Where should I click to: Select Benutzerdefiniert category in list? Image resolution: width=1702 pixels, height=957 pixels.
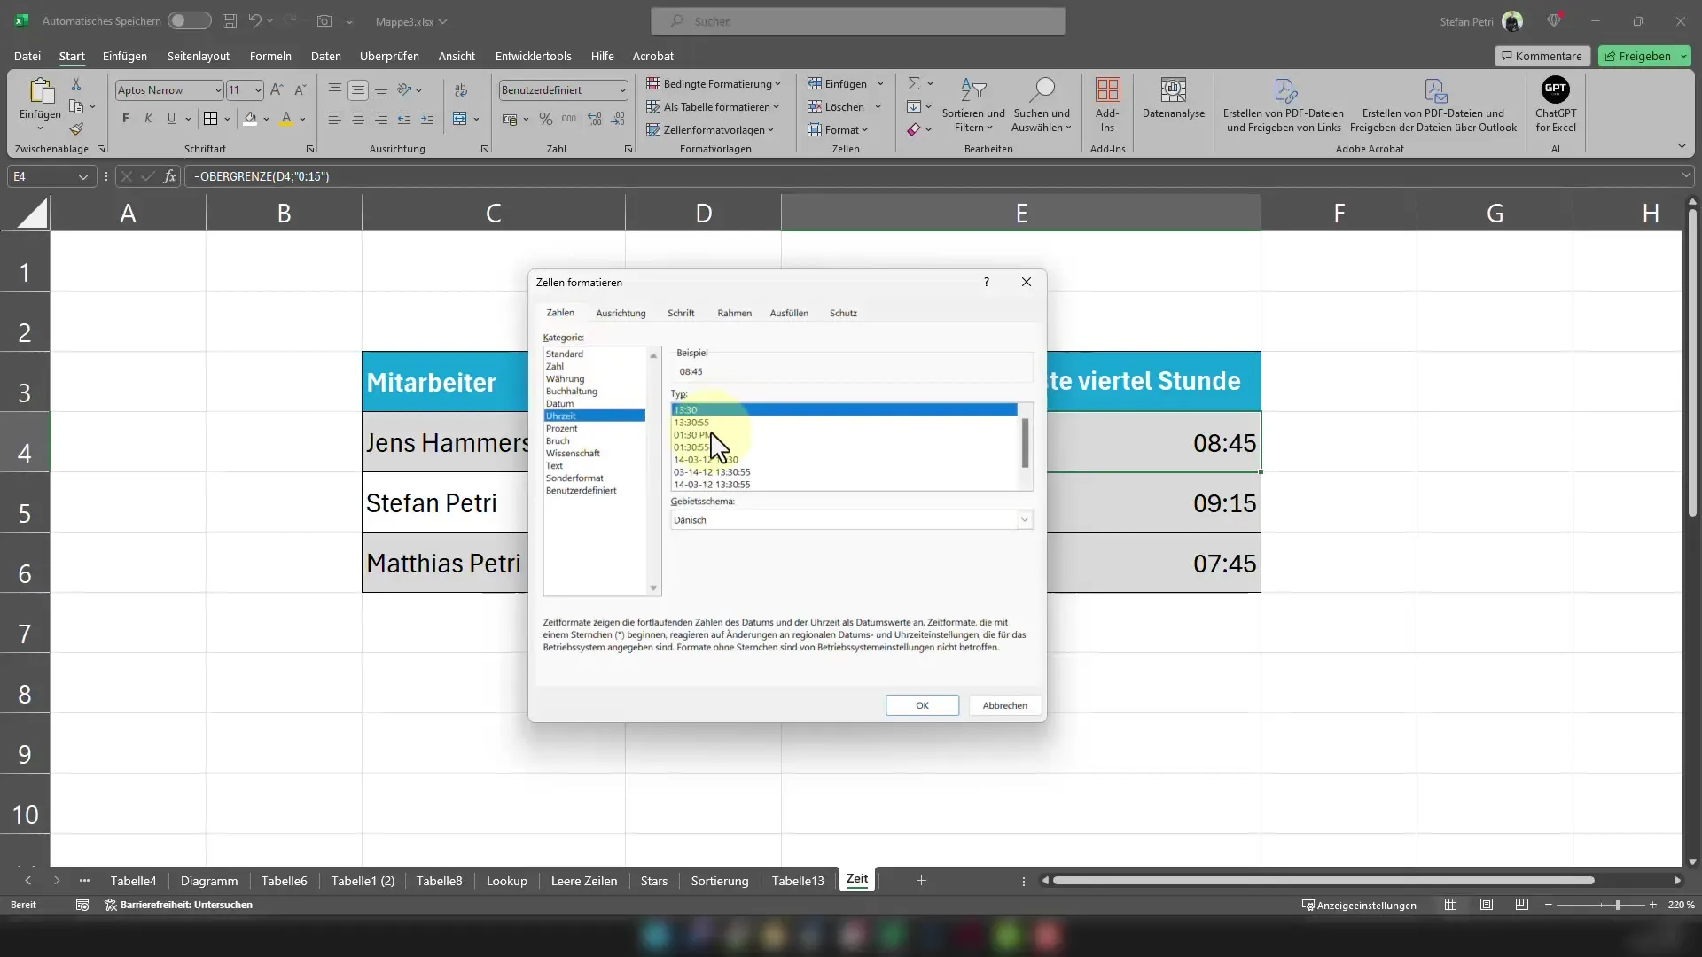pyautogui.click(x=595, y=490)
